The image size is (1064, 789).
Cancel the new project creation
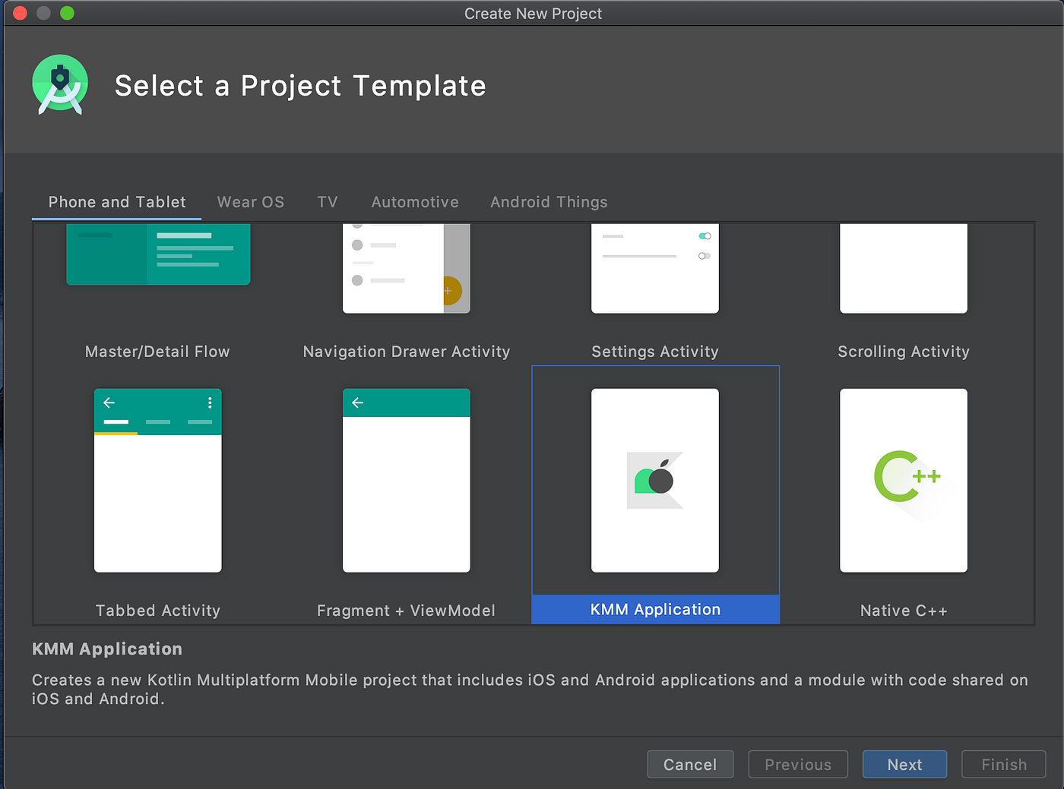[x=689, y=764]
